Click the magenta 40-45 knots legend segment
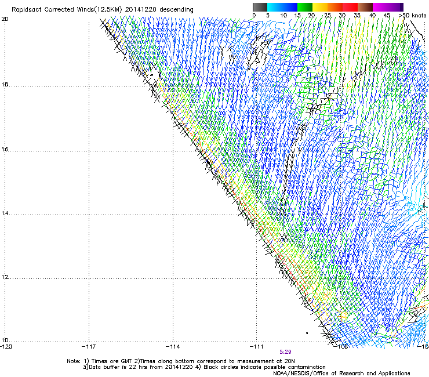429x377 pixels. (x=380, y=7)
